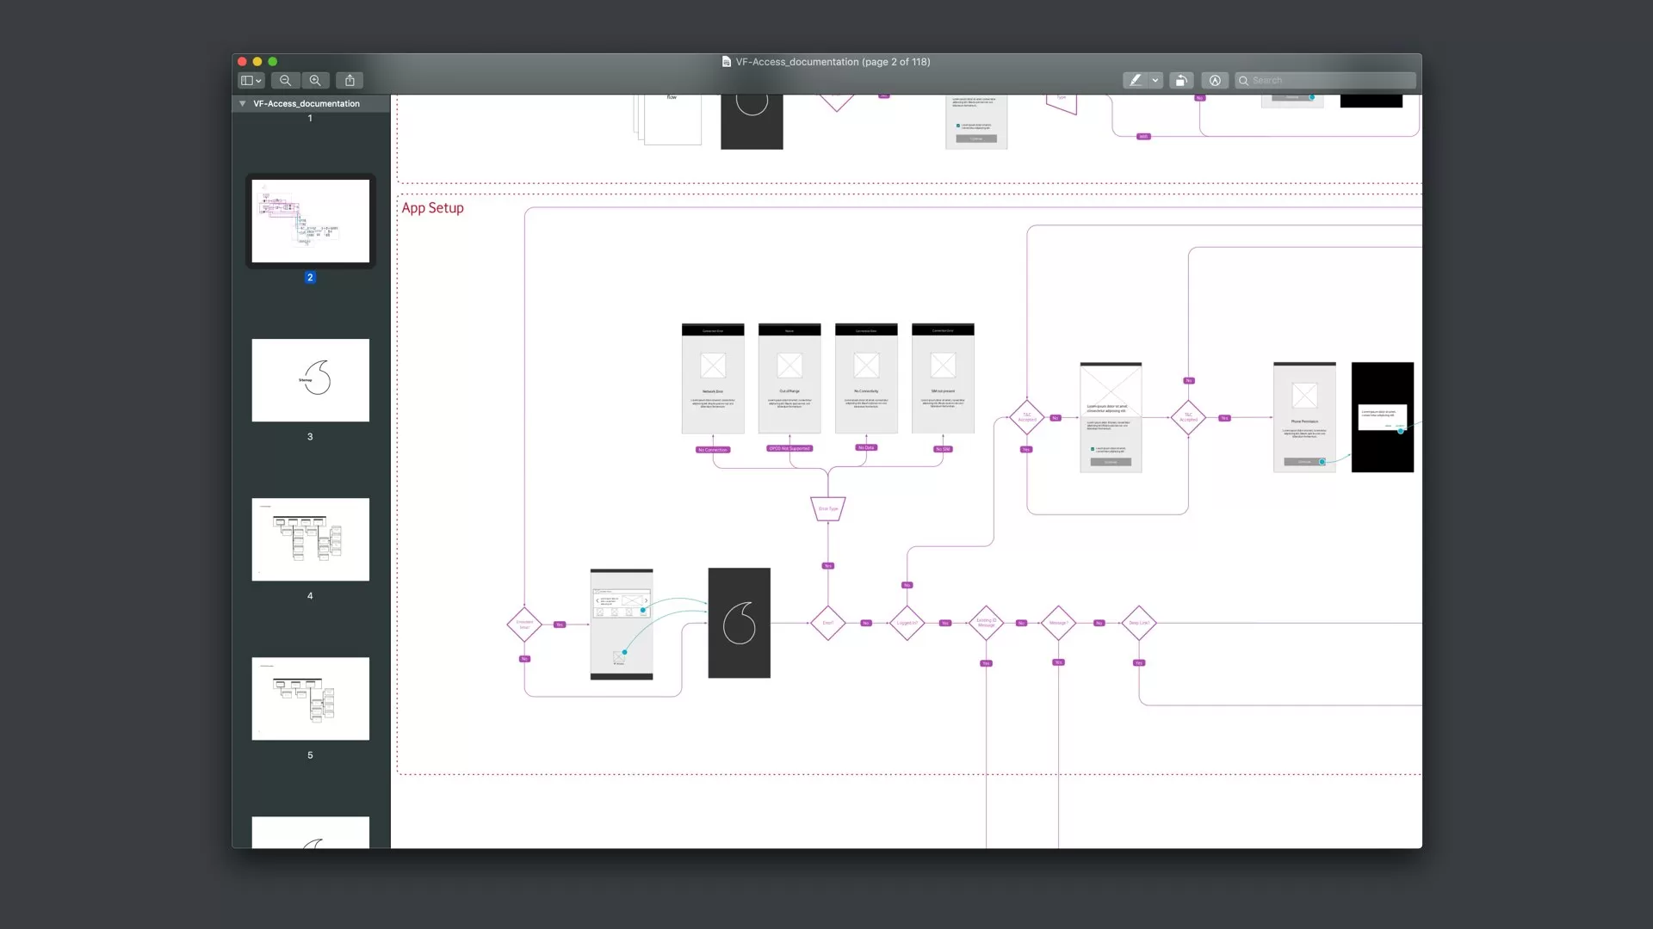Click the Error Type trapezoid node

(x=827, y=508)
